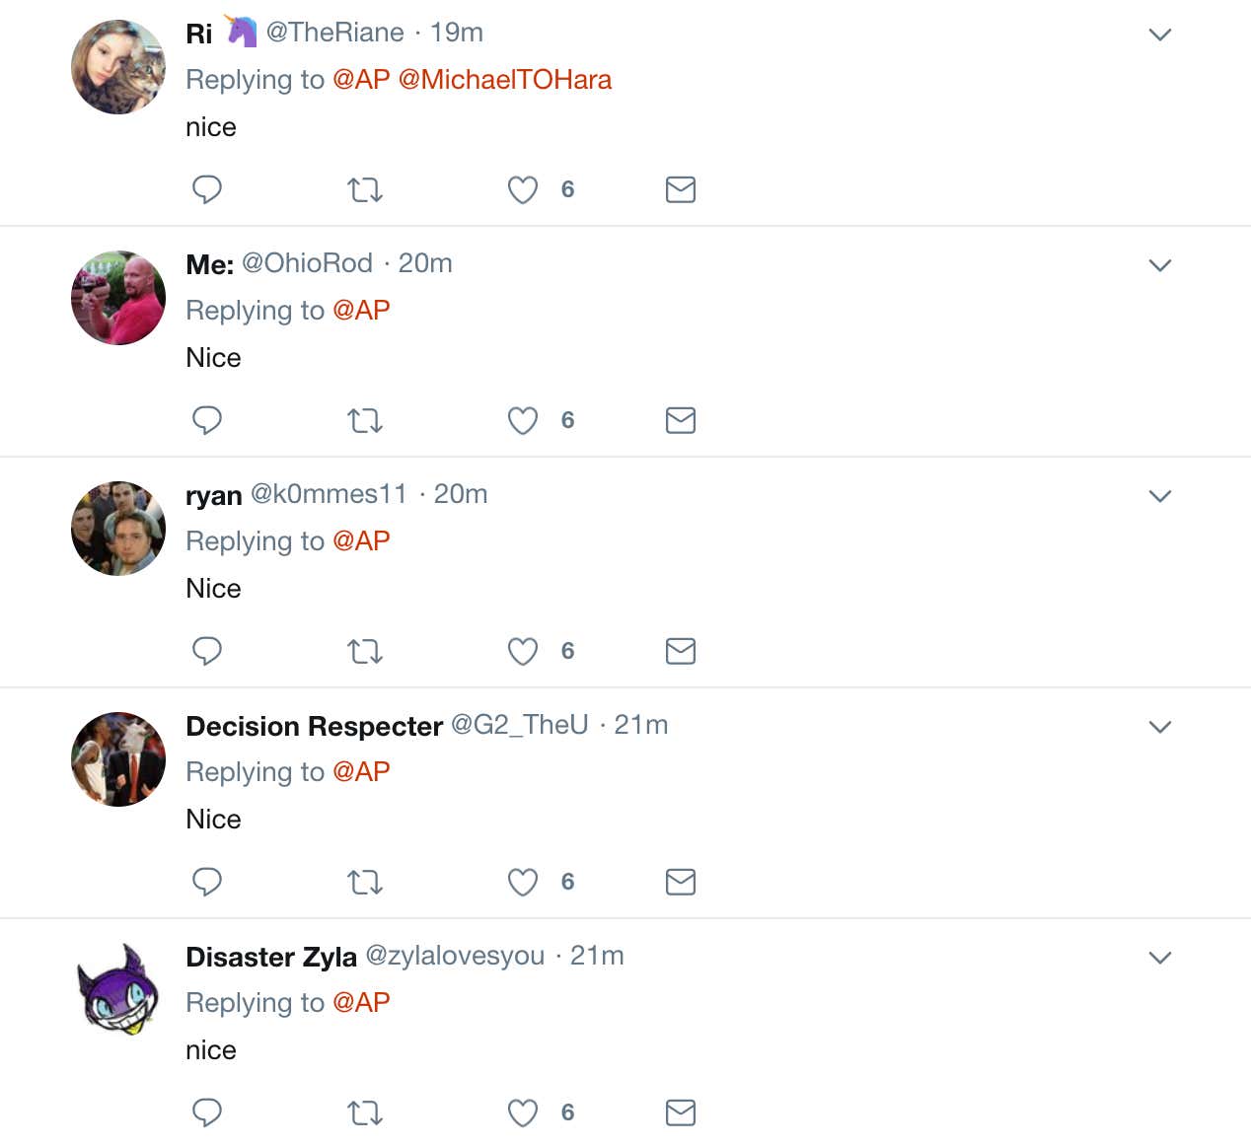Screen dimensions: 1251x1146
Task: Reply to TheRiane's "nice" tweet
Action: pos(206,189)
